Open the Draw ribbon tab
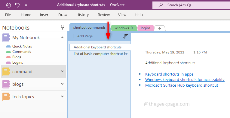This screenshot has width=230, height=118. coord(63,15)
